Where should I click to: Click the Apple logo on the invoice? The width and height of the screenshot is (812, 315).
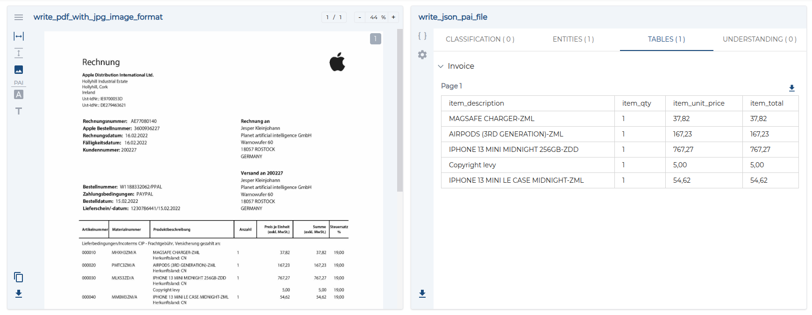(337, 62)
